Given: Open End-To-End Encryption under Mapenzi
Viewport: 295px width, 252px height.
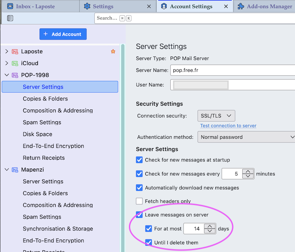Looking at the screenshot, I should point(60,241).
